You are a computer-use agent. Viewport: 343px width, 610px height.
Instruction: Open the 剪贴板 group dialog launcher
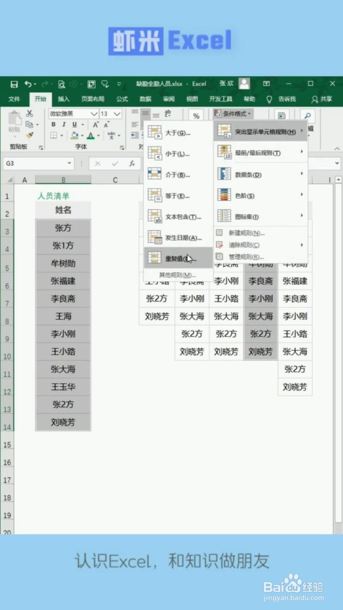click(40, 148)
